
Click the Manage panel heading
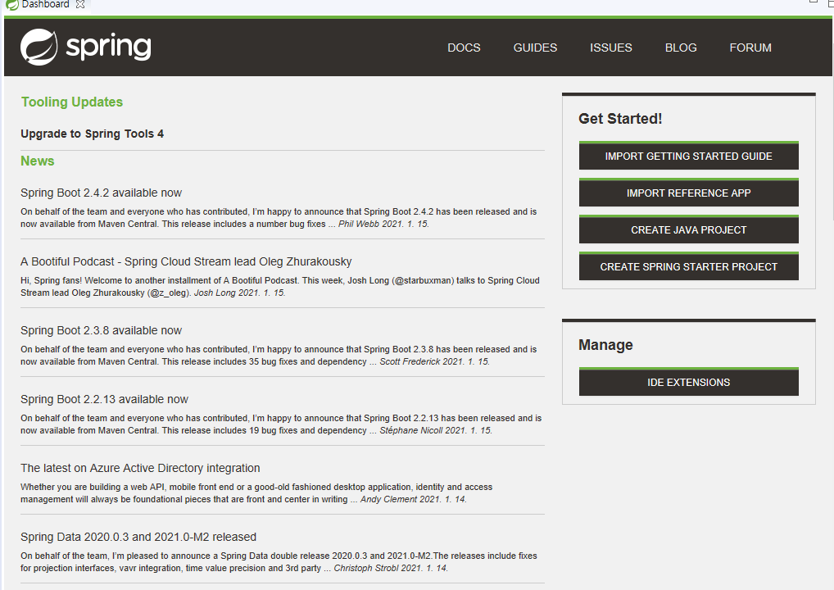(605, 345)
